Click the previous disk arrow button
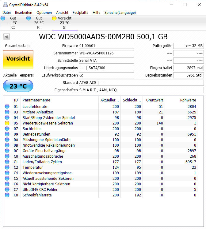Viewport: 206px width, 229px height. point(6,37)
